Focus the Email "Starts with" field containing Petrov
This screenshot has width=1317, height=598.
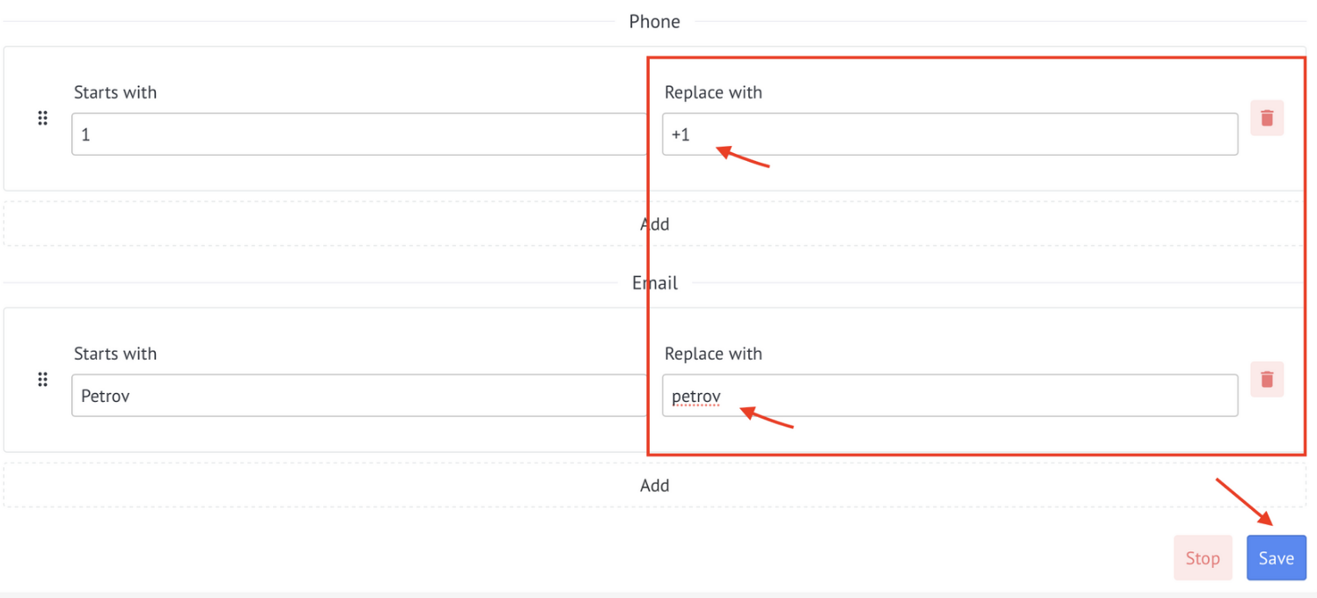(x=359, y=396)
